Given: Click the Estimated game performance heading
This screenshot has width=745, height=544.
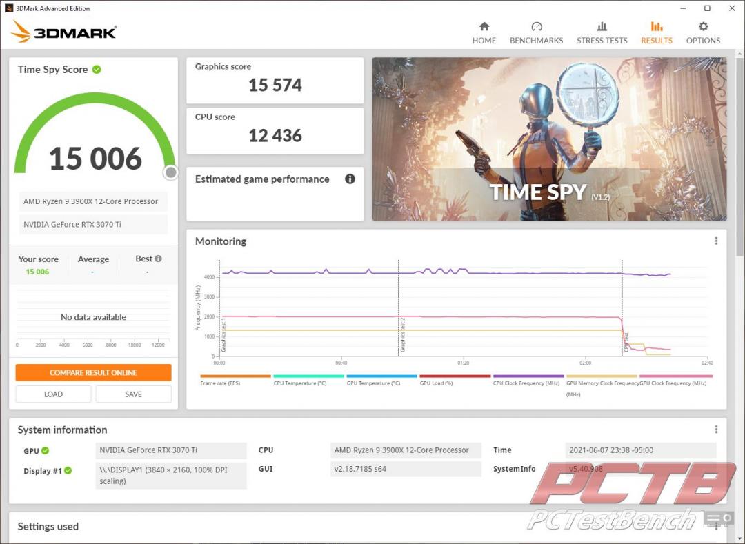Looking at the screenshot, I should [x=262, y=179].
